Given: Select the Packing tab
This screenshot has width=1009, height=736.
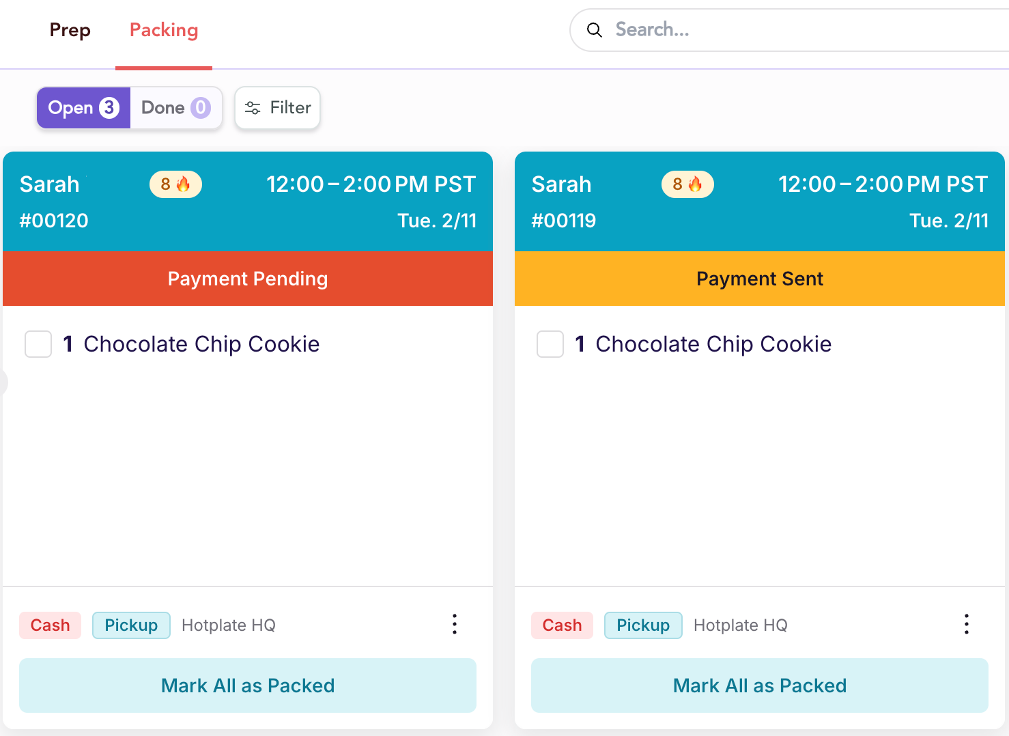Looking at the screenshot, I should (164, 30).
